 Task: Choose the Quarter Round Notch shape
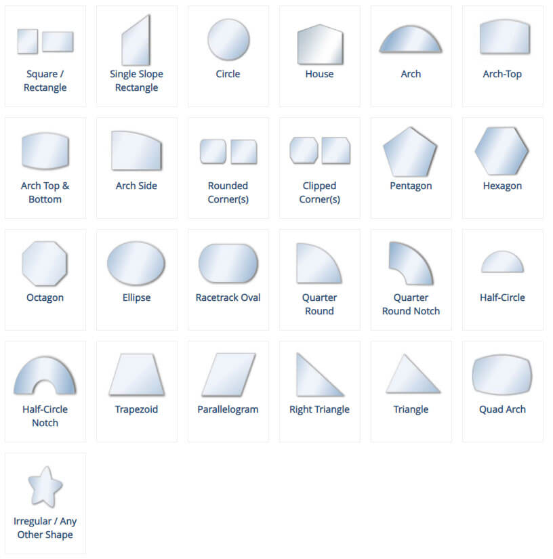[x=411, y=264]
